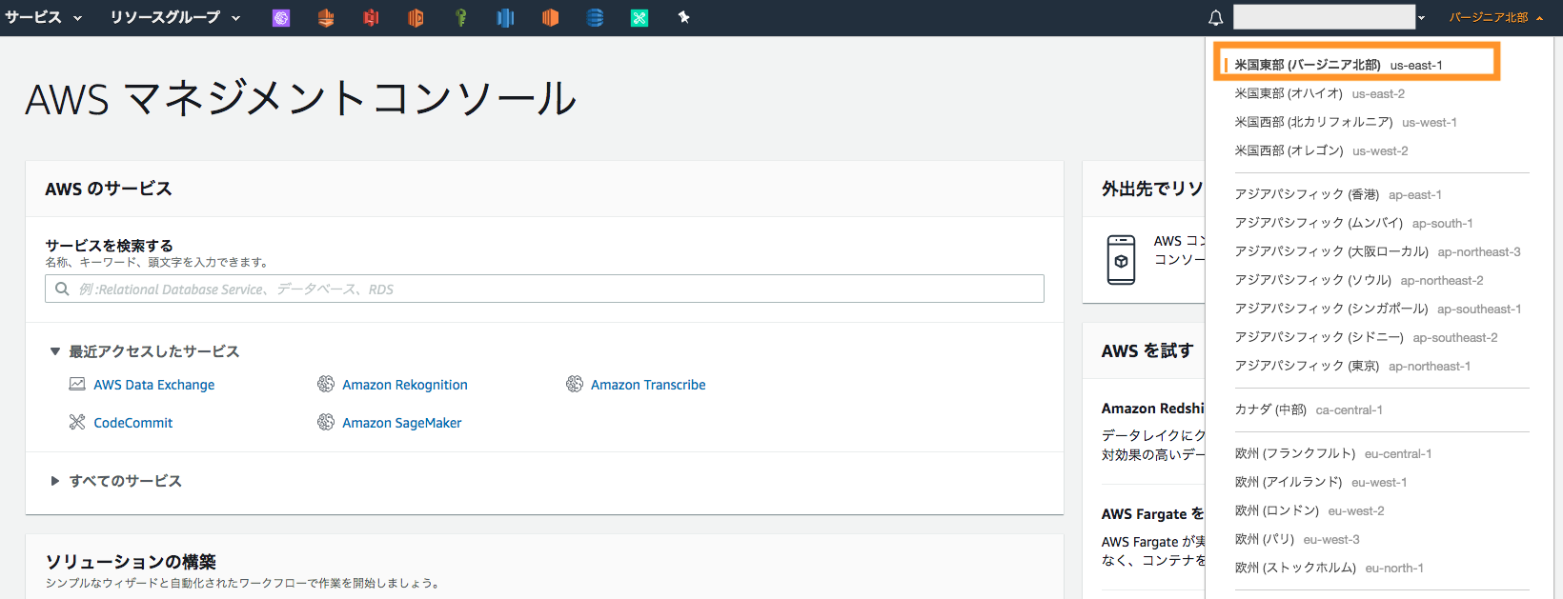Click the icon beside CodeCommit in recent services

tap(77, 422)
